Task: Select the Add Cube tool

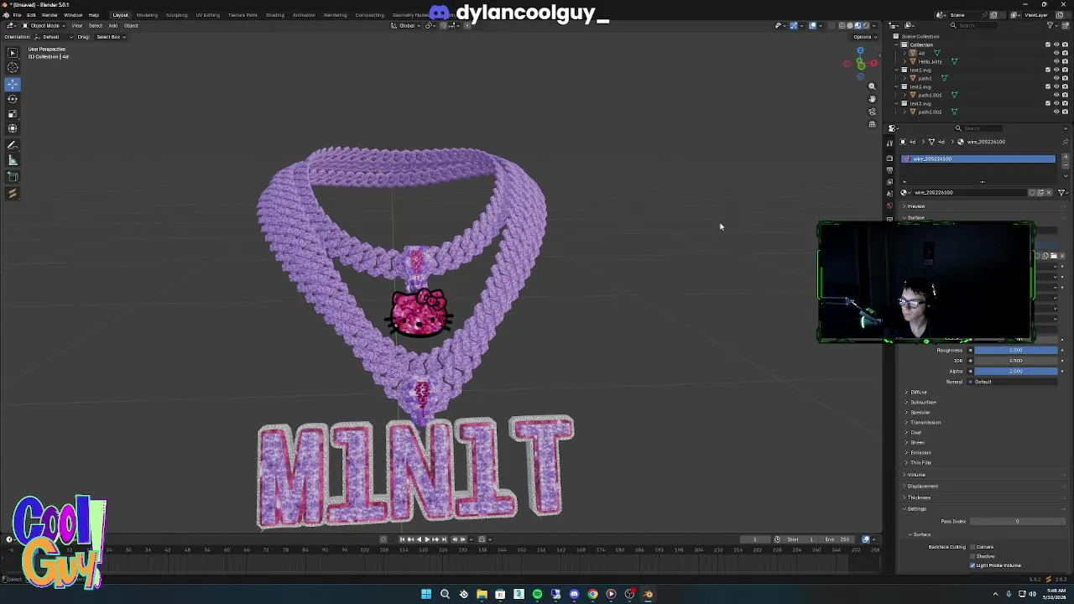Action: (13, 177)
